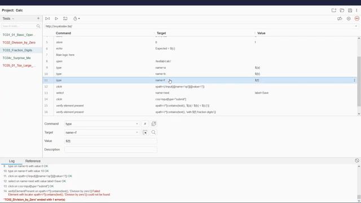Select row 8 open command
Viewport: 361px width, 203px height.
coord(200,61)
